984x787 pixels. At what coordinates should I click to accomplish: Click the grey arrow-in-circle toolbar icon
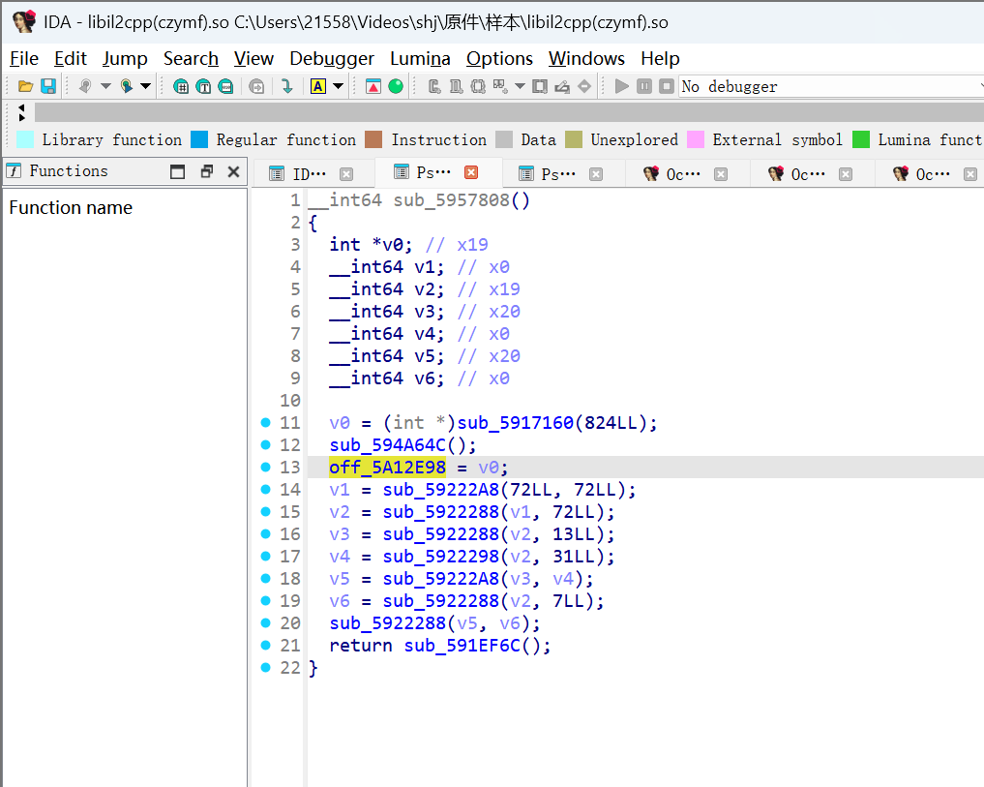click(256, 86)
